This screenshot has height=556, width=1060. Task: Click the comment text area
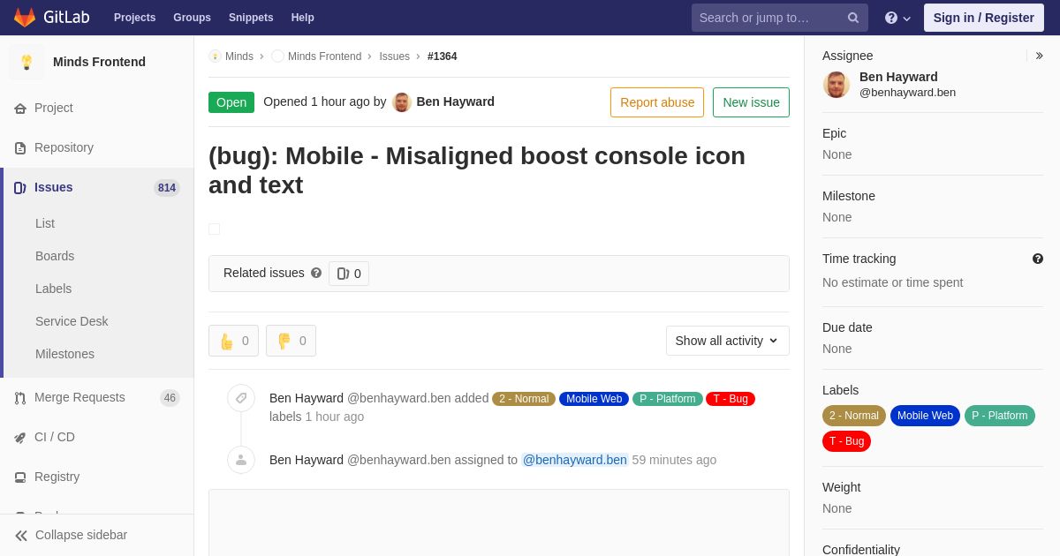coord(499,522)
